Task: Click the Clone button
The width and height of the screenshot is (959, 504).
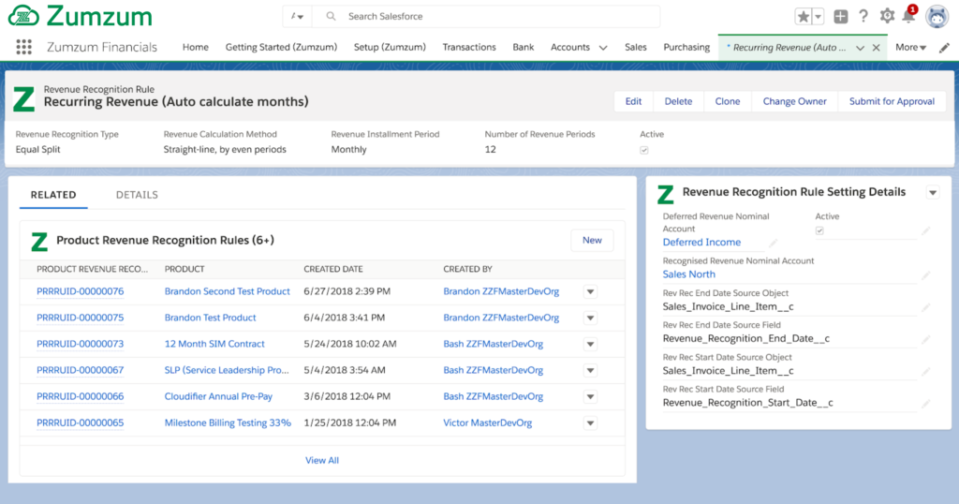Action: pos(727,101)
